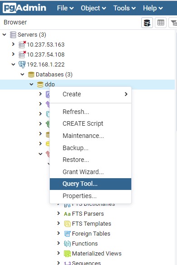Click the Servers group icon

pyautogui.click(x=13, y=35)
